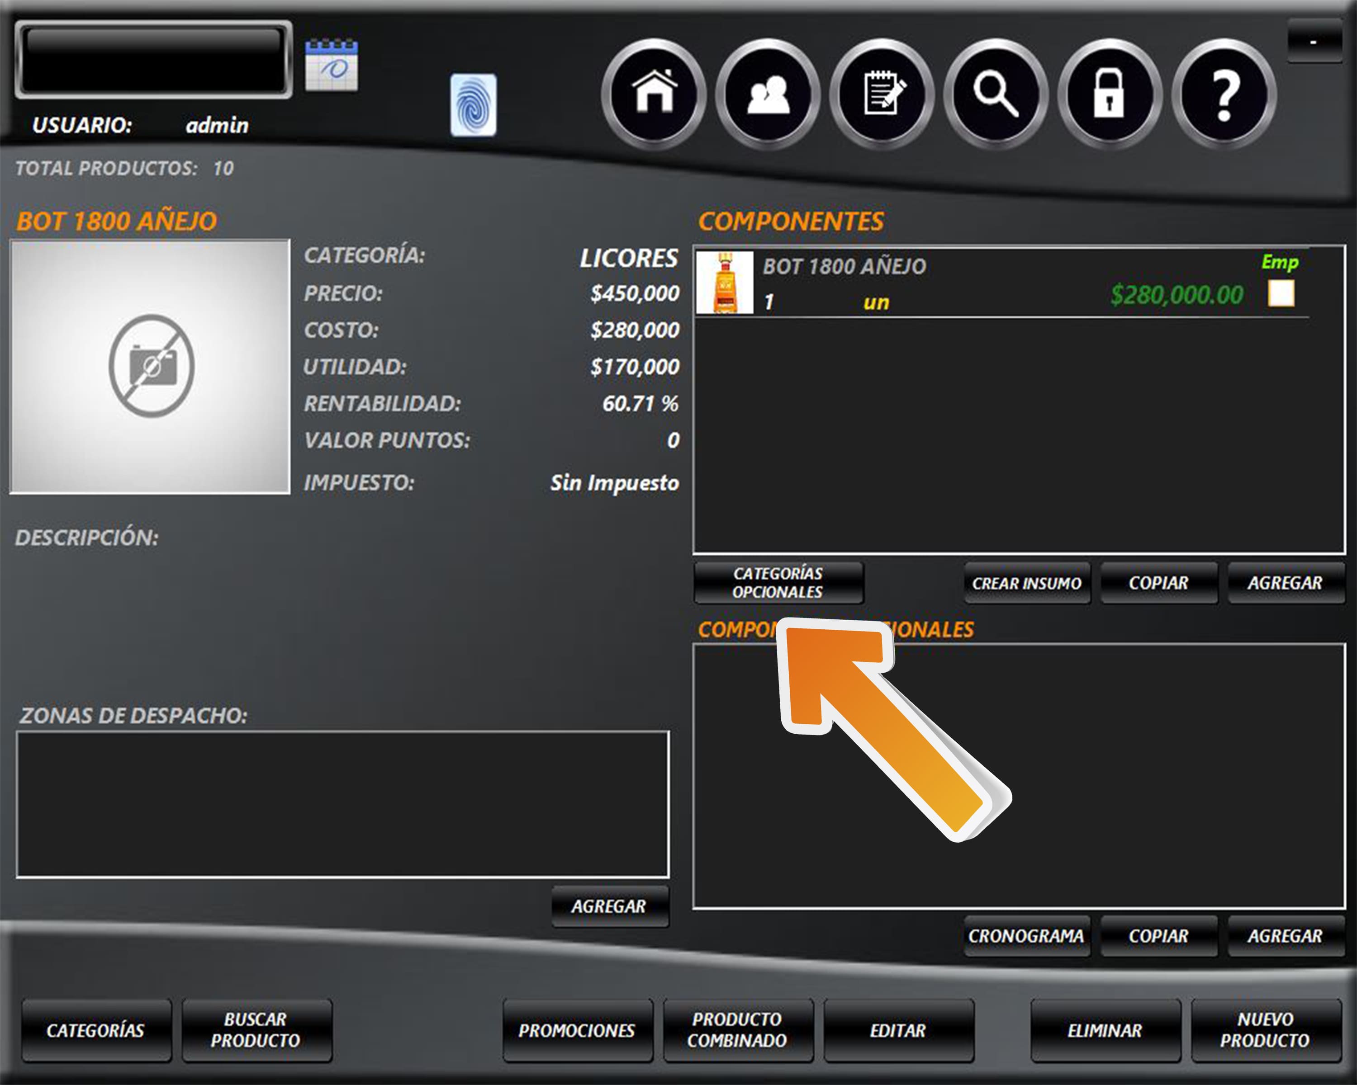
Task: Open the users icon with two people
Action: (768, 93)
